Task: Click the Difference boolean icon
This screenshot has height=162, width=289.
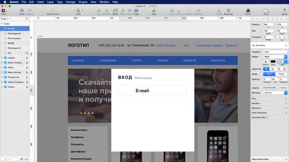Action: 198,11
